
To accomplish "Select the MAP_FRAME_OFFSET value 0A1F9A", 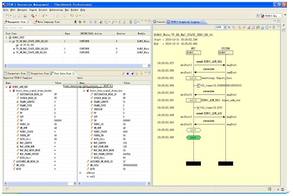I will pos(126,154).
